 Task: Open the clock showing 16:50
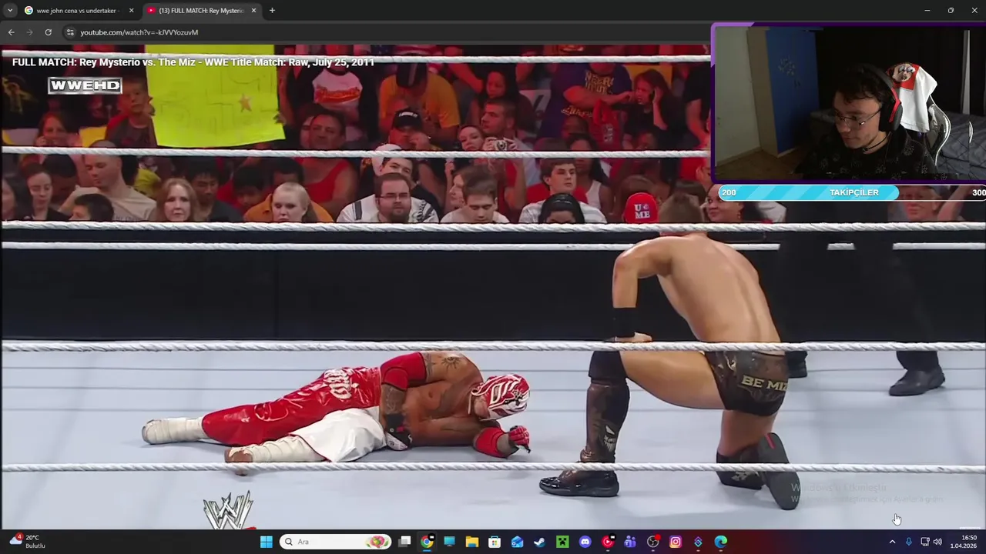click(964, 542)
